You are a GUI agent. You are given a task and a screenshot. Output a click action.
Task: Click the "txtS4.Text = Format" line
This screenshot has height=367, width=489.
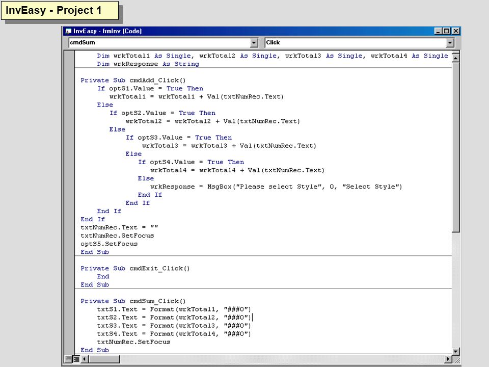click(174, 334)
